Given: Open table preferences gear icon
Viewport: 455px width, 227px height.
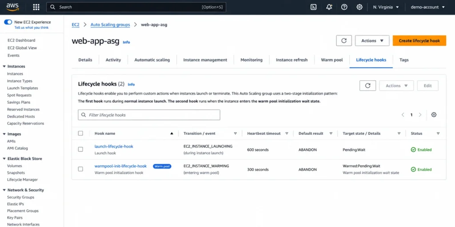Looking at the screenshot, I should (x=434, y=115).
